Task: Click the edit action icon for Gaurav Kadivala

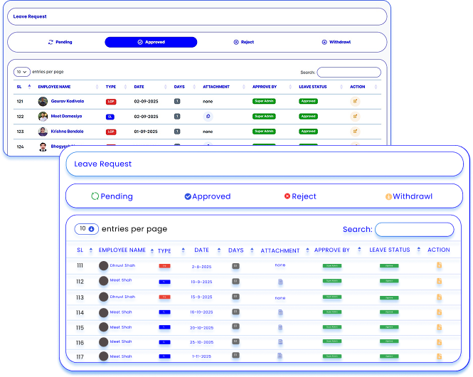Action: [355, 102]
